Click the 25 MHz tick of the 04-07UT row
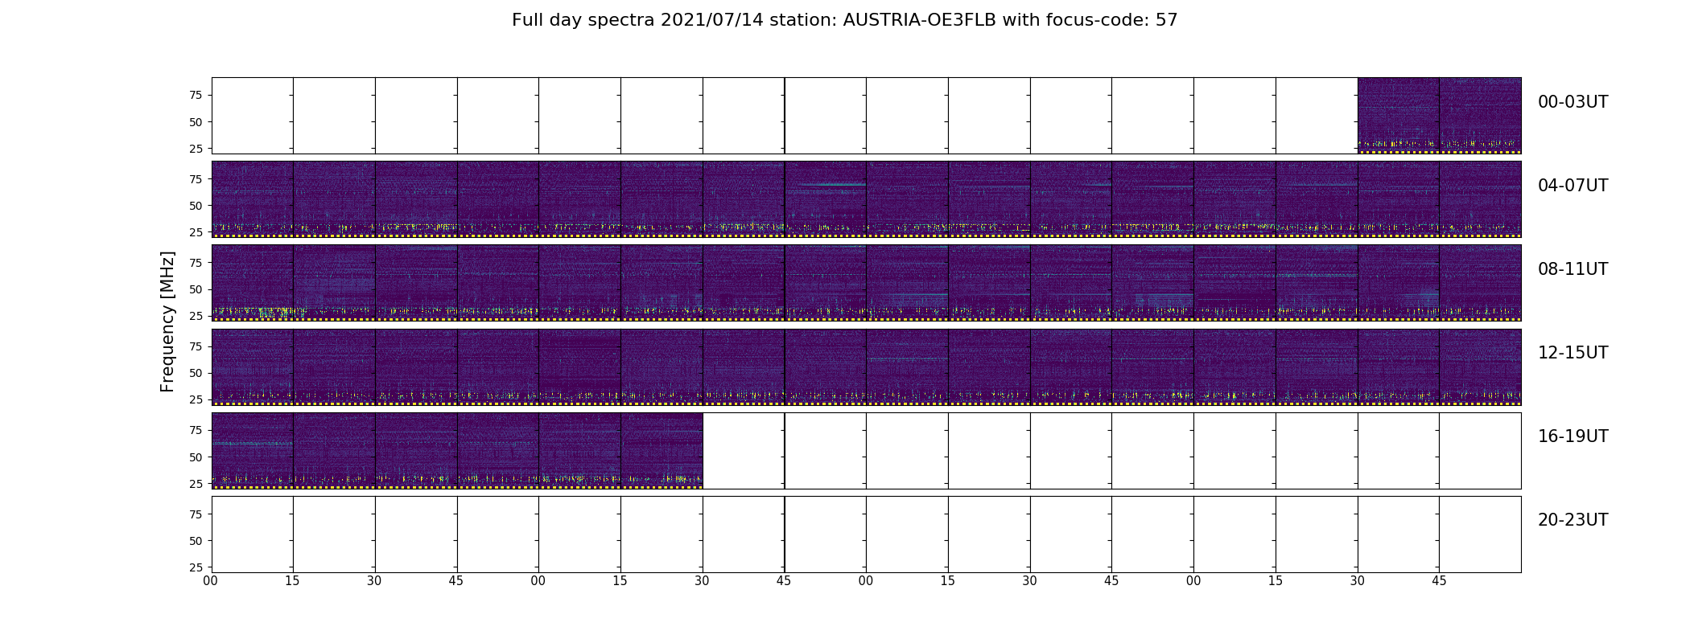 tap(196, 232)
